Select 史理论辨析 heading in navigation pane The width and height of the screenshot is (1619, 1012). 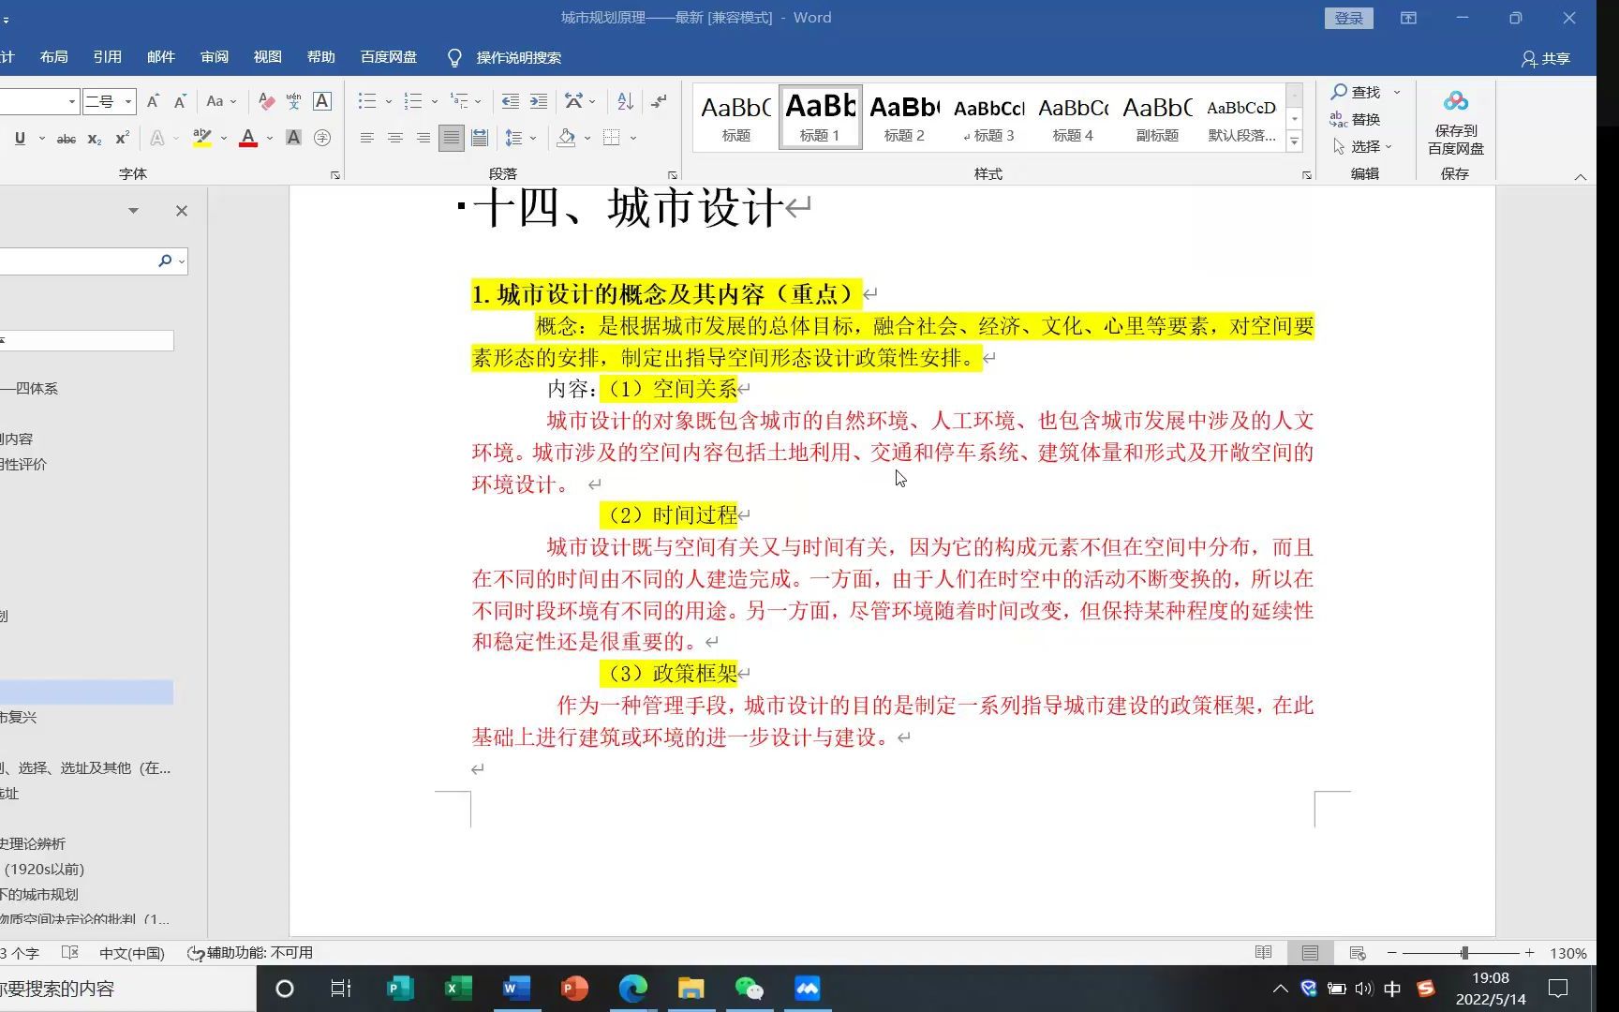[33, 843]
